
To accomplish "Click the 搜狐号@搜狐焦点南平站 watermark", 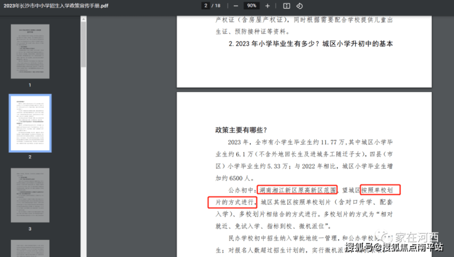I will (393, 248).
